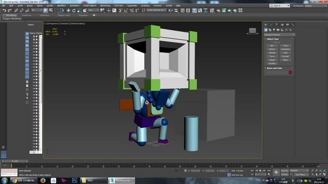Click the Sphere primitive button
The width and height of the screenshot is (328, 184).
[x=271, y=49]
